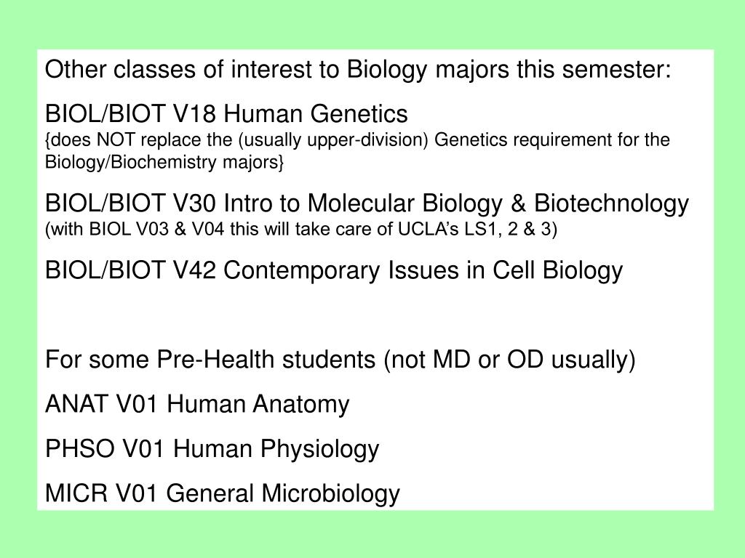Click the words Cell Biology in the V42 title
745x558 pixels.
pos(557,271)
